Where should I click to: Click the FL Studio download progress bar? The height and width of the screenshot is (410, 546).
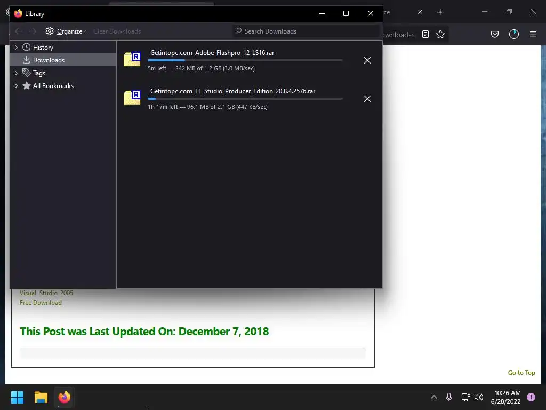pos(245,99)
